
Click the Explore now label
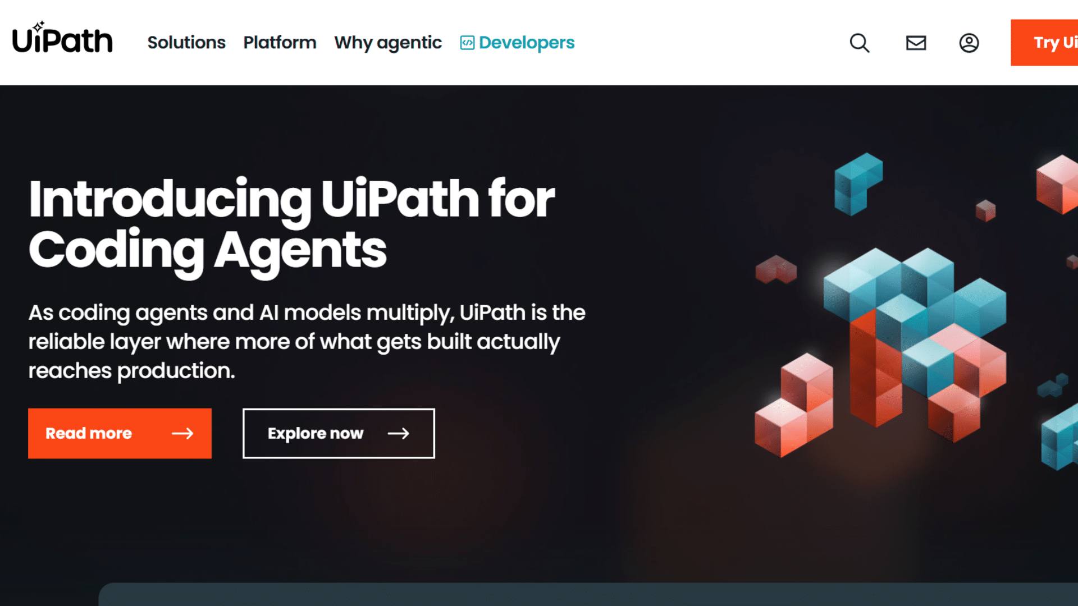coord(316,433)
